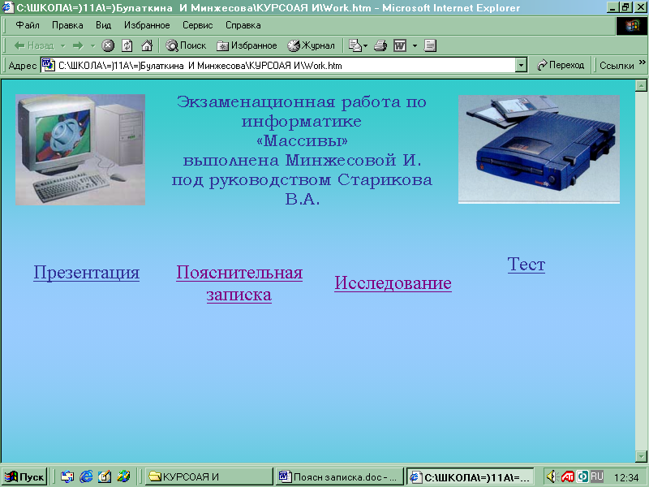The width and height of the screenshot is (649, 487).
Task: Edit the page with the Word icon
Action: point(400,45)
